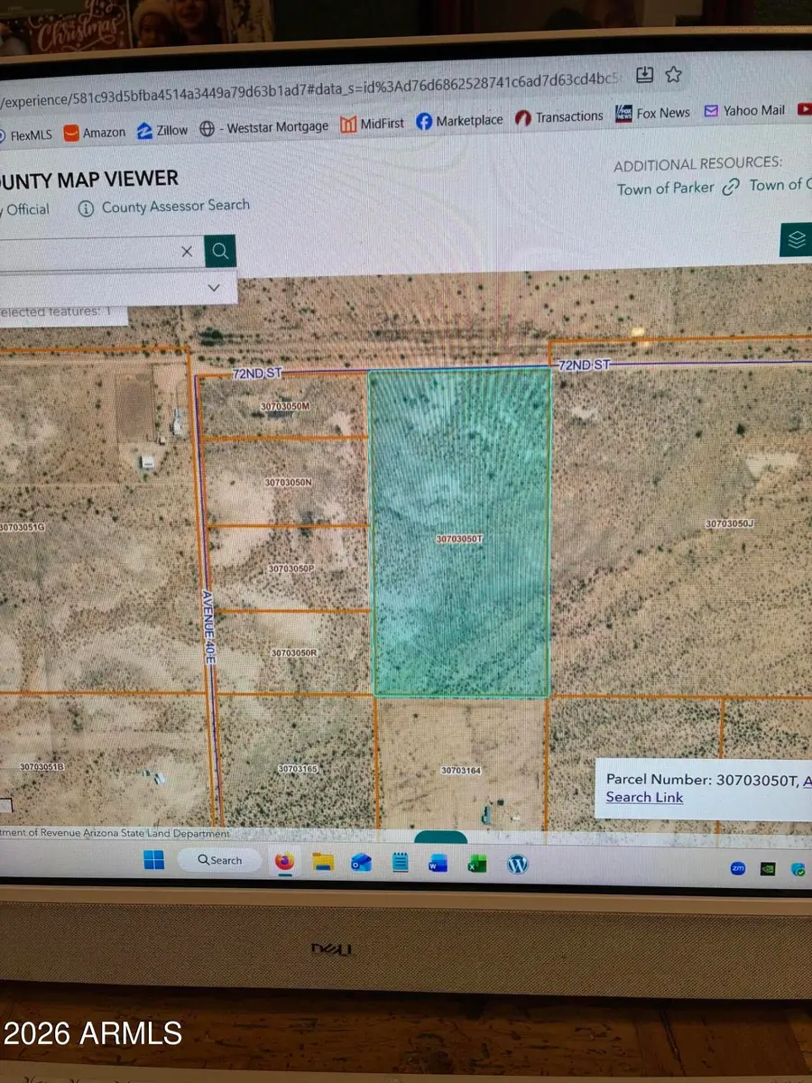Open the browser downloads tray icon
The width and height of the screenshot is (812, 1083).
[644, 74]
